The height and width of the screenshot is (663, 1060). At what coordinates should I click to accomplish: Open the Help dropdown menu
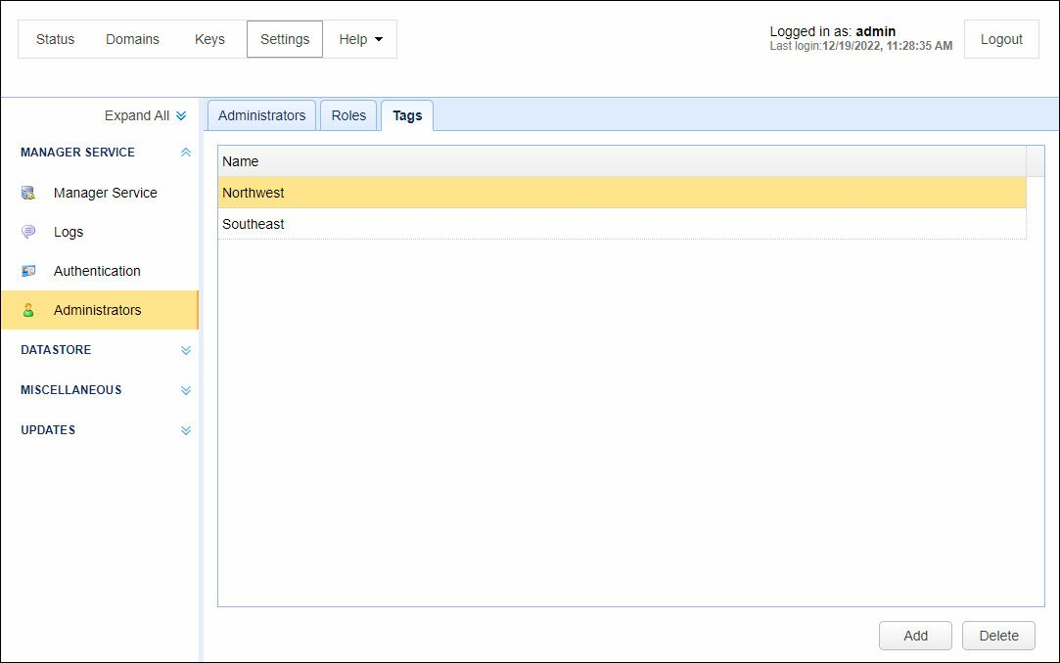click(x=360, y=39)
